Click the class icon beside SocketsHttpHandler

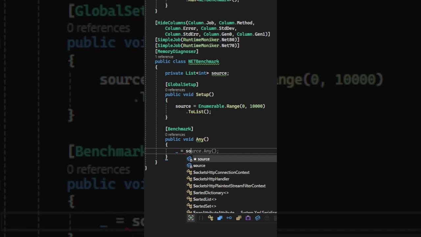[189, 179]
